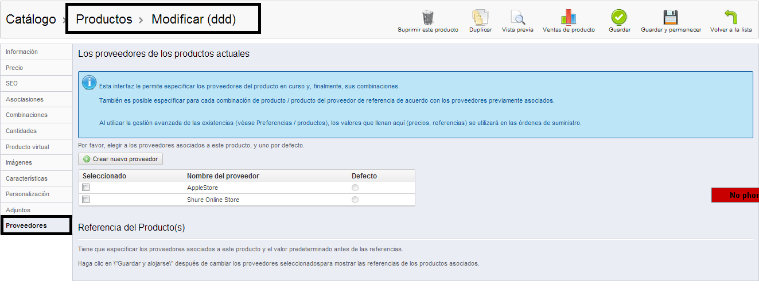Click the trash icon to delete this product
Viewport: 759px width, 296px height.
click(428, 17)
